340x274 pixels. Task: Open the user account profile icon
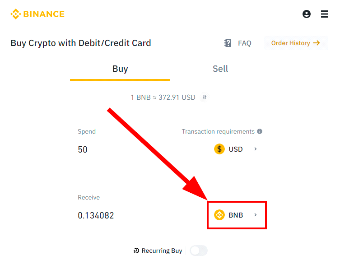coord(307,14)
